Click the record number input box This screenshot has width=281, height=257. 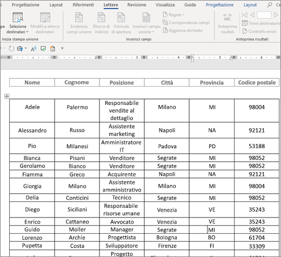264,15
